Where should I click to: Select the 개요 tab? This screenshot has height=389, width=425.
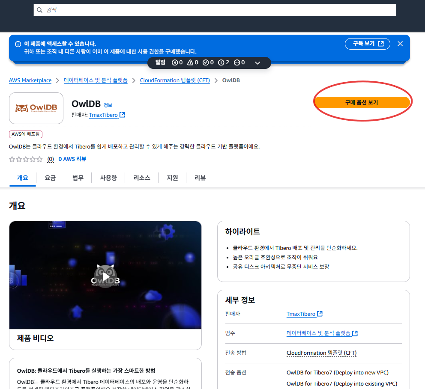click(x=23, y=178)
